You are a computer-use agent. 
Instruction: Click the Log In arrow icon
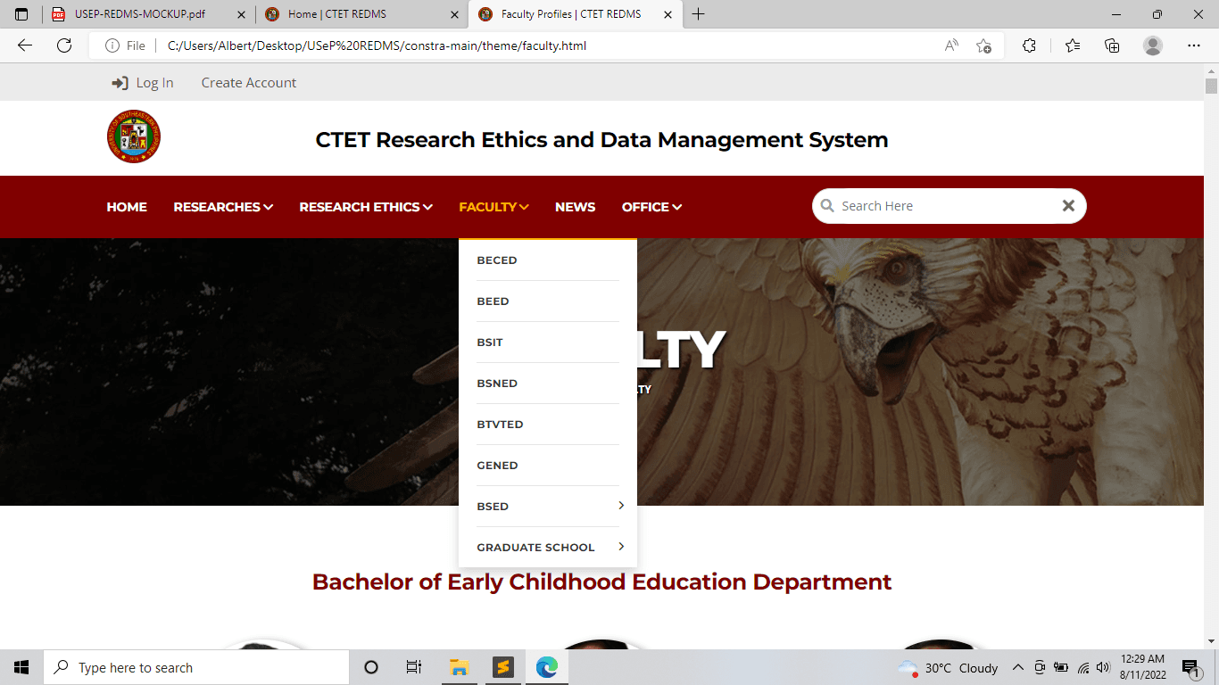[120, 83]
